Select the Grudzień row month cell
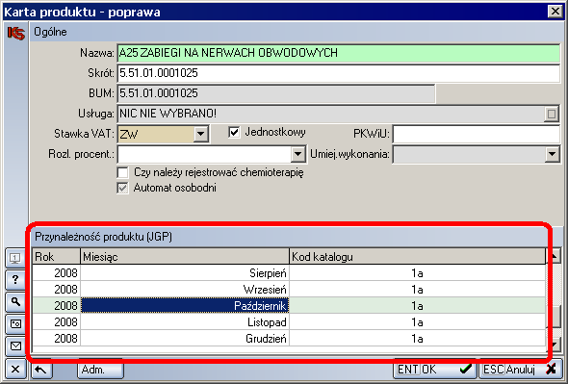Screen dimensions: 568x384 185,339
